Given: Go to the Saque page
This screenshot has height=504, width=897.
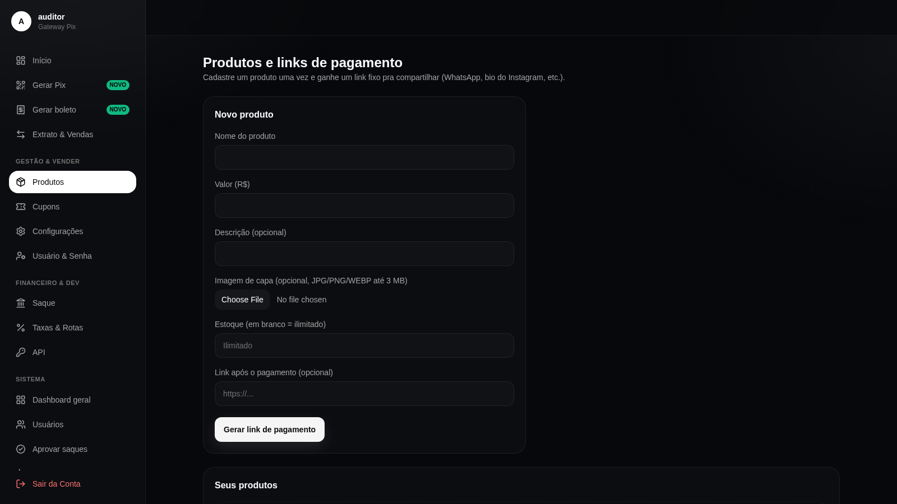Looking at the screenshot, I should click(x=72, y=303).
